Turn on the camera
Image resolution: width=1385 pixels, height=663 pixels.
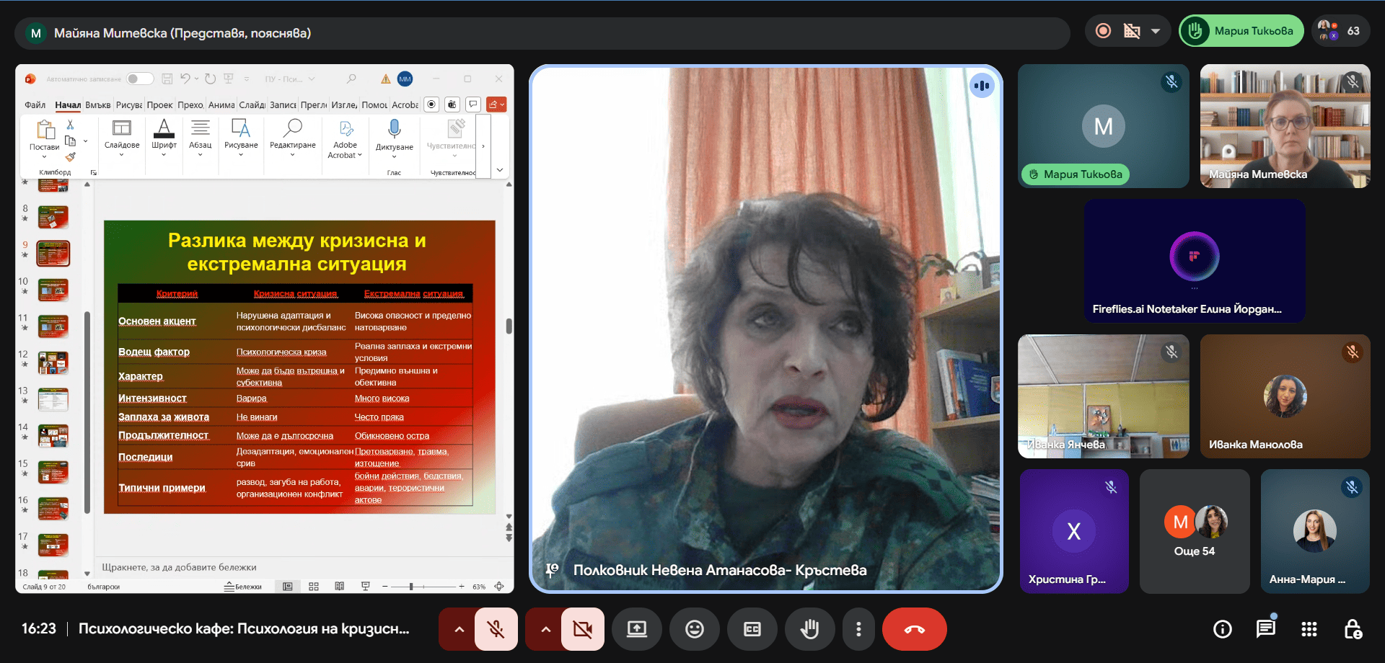pos(582,629)
